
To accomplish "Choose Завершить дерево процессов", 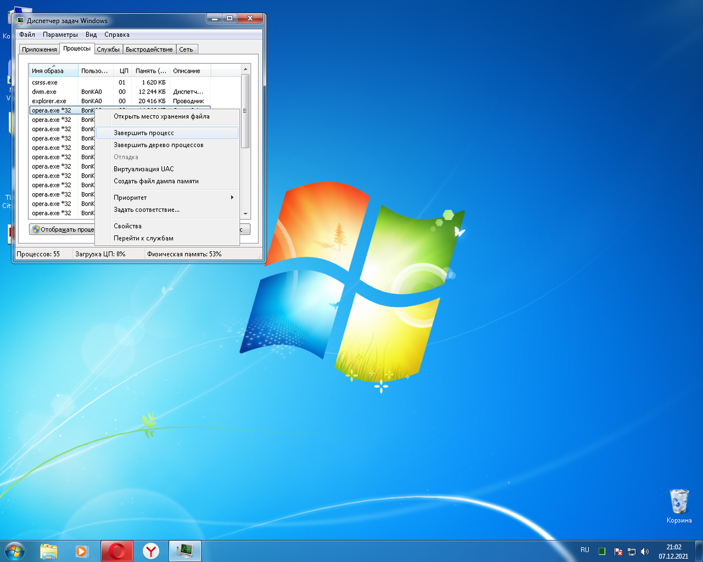I will [168, 145].
